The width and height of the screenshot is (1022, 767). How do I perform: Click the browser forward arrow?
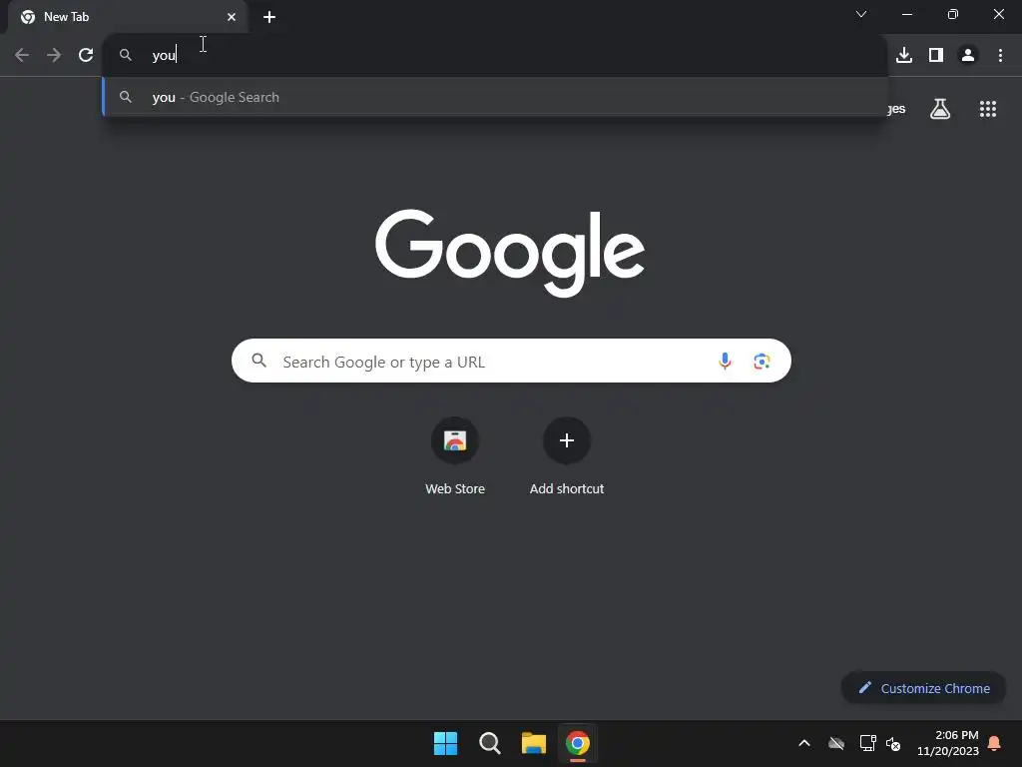click(x=54, y=55)
